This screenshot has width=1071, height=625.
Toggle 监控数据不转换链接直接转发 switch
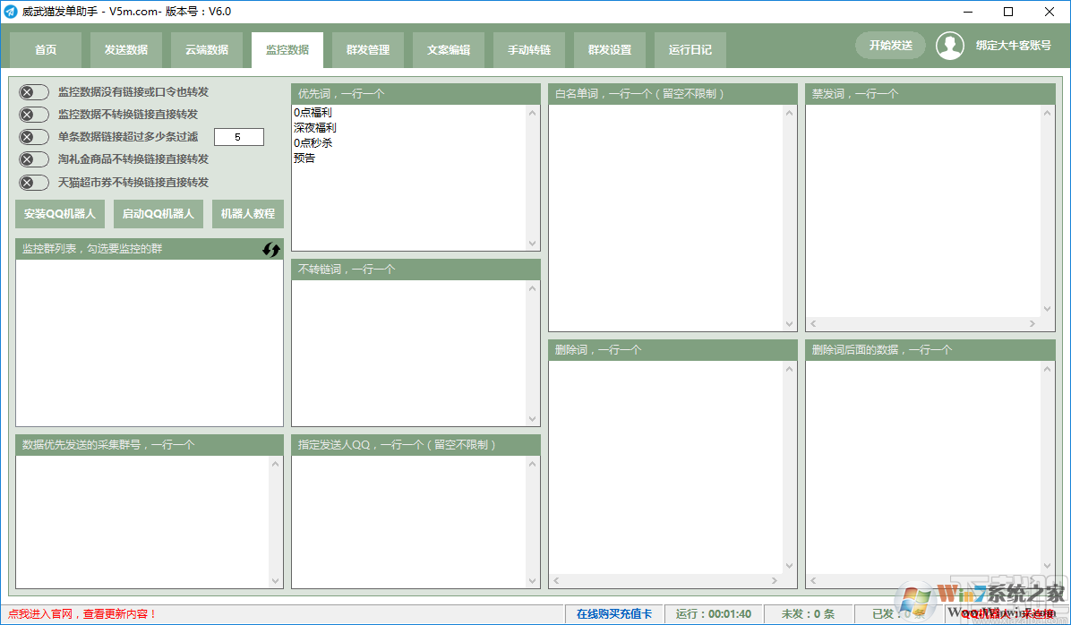[x=33, y=114]
